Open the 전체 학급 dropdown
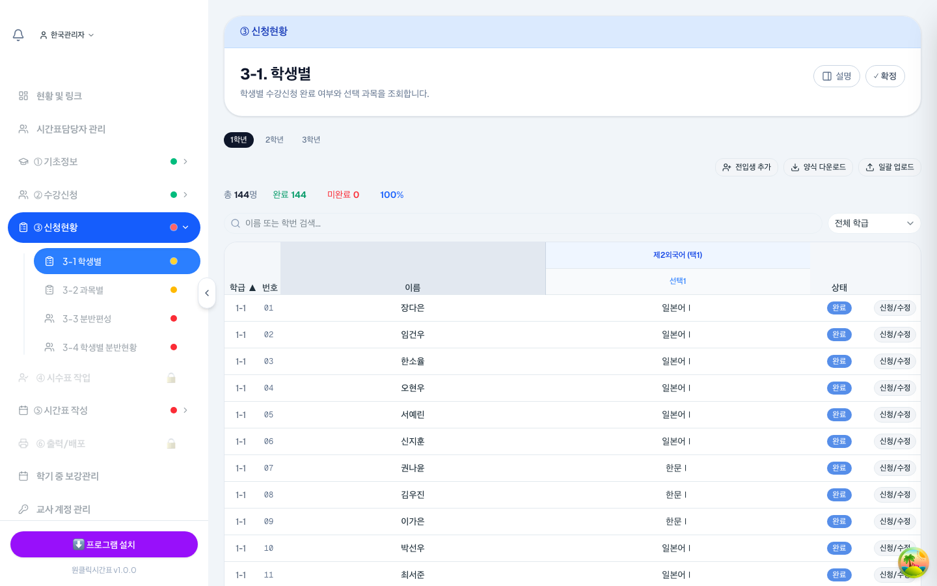This screenshot has width=937, height=586. click(875, 223)
